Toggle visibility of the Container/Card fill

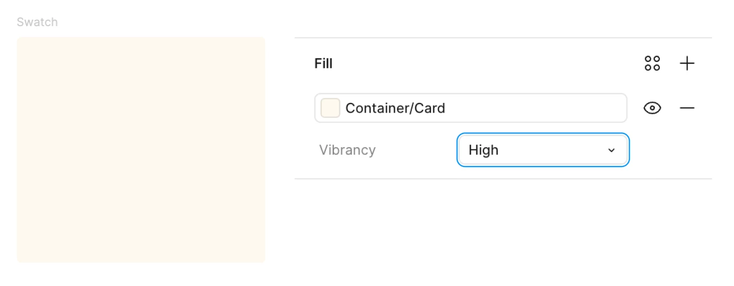652,108
